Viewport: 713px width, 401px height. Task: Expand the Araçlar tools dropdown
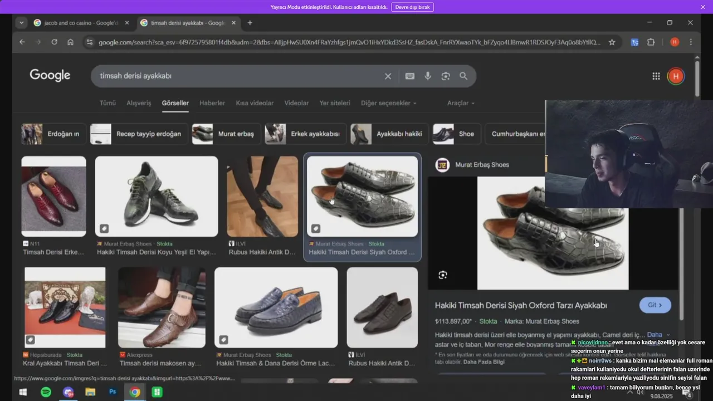tap(461, 103)
